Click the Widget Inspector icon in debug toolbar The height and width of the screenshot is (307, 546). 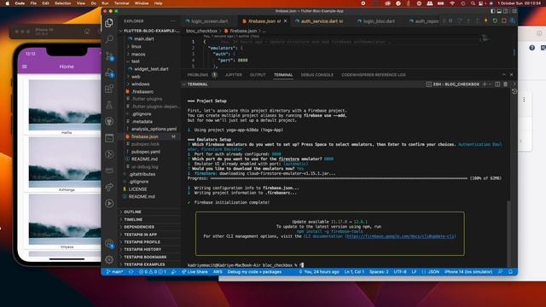pyautogui.click(x=513, y=20)
